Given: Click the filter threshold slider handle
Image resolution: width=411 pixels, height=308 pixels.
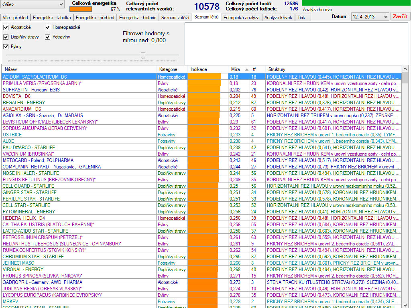Looking at the screenshot, I should (x=143, y=55).
